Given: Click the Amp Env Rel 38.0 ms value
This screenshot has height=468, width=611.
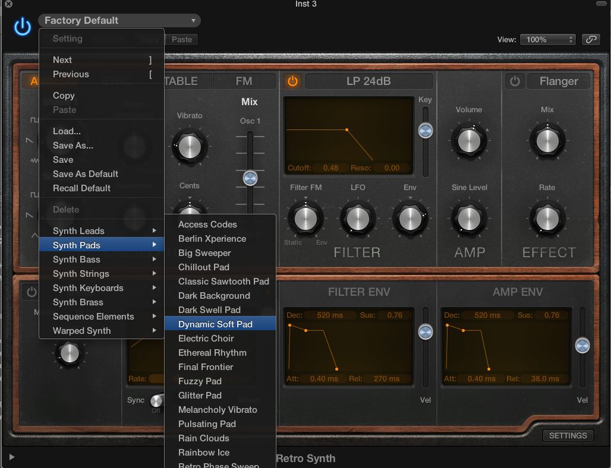Looking at the screenshot, I should pos(545,378).
